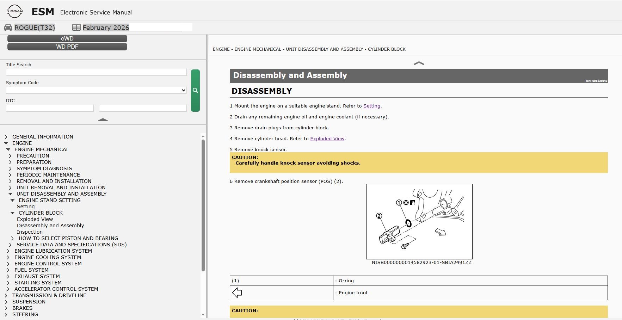Click the book icon beside February 2026
This screenshot has width=622, height=320.
click(x=76, y=27)
